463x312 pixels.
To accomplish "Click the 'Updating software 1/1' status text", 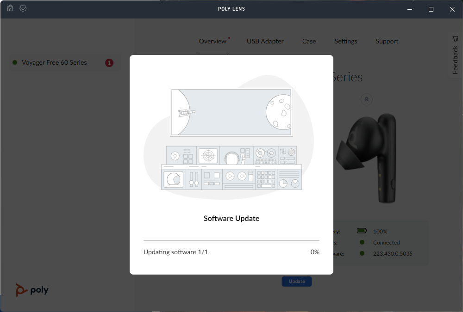I will tap(175, 252).
